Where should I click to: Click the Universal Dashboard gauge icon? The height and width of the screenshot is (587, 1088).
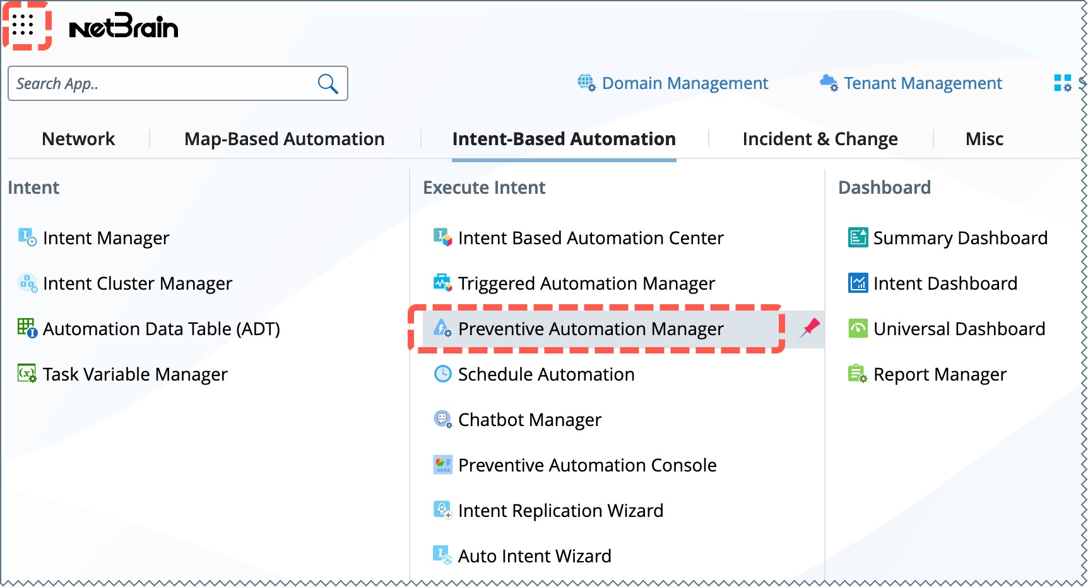click(858, 328)
